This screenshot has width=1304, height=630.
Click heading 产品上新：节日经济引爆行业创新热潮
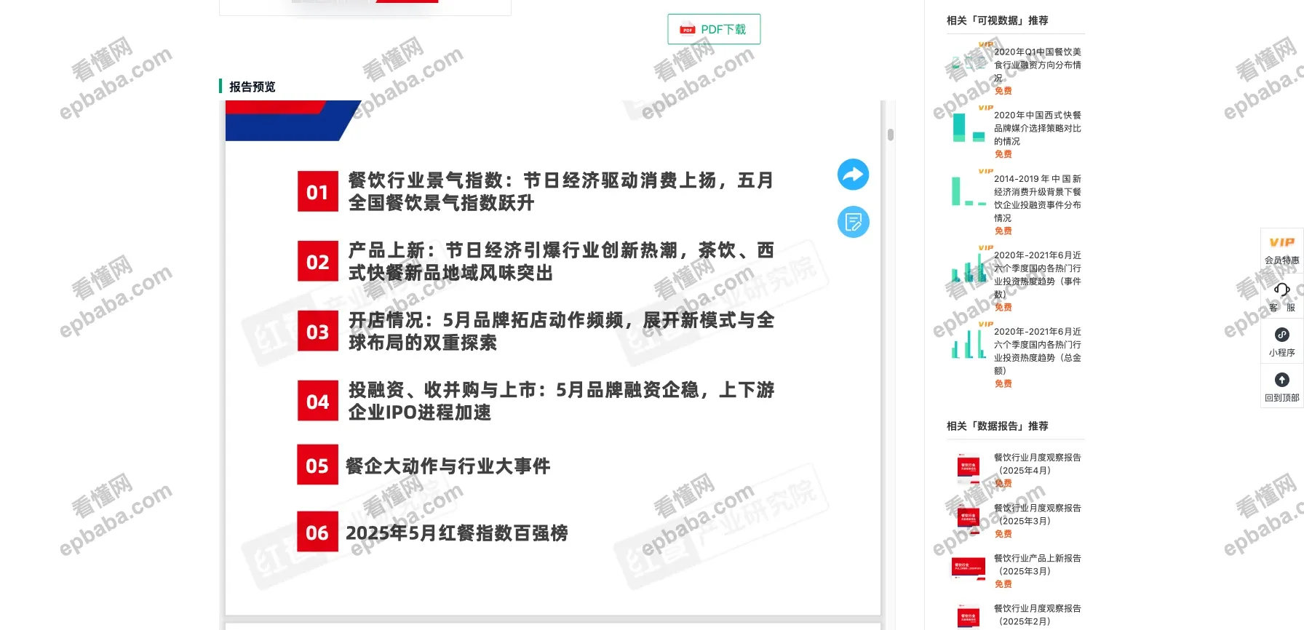click(560, 261)
